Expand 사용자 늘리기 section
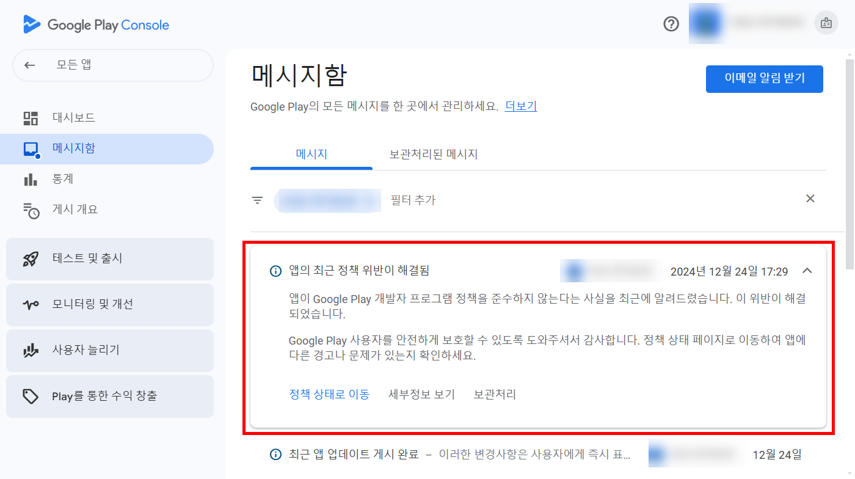Image resolution: width=855 pixels, height=479 pixels. click(x=110, y=350)
